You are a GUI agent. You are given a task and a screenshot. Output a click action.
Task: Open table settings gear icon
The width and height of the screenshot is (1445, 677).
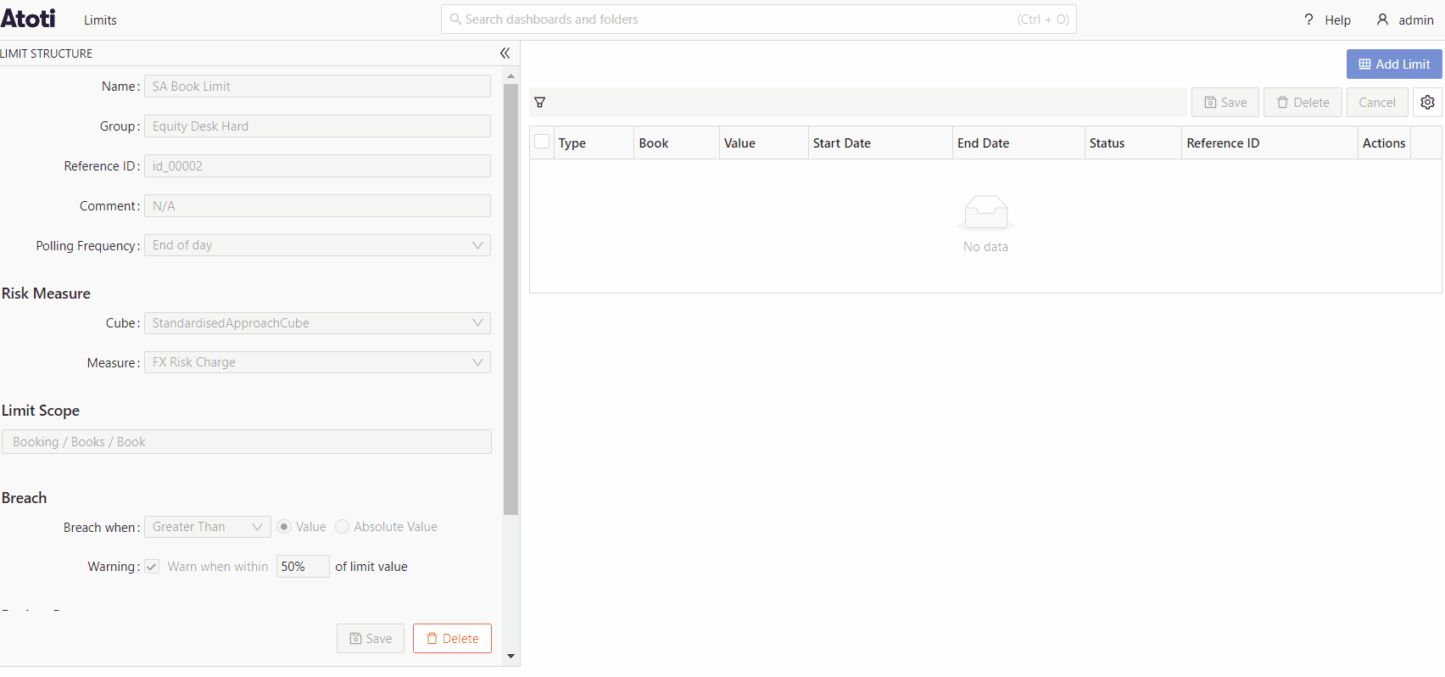[x=1427, y=103]
